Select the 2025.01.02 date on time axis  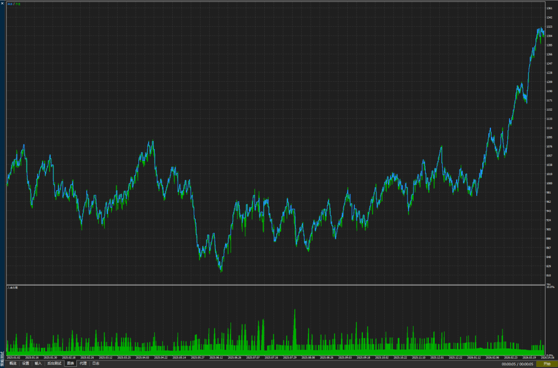[x=14, y=358]
